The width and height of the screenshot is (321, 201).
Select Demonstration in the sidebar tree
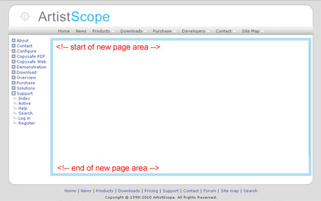pos(32,67)
